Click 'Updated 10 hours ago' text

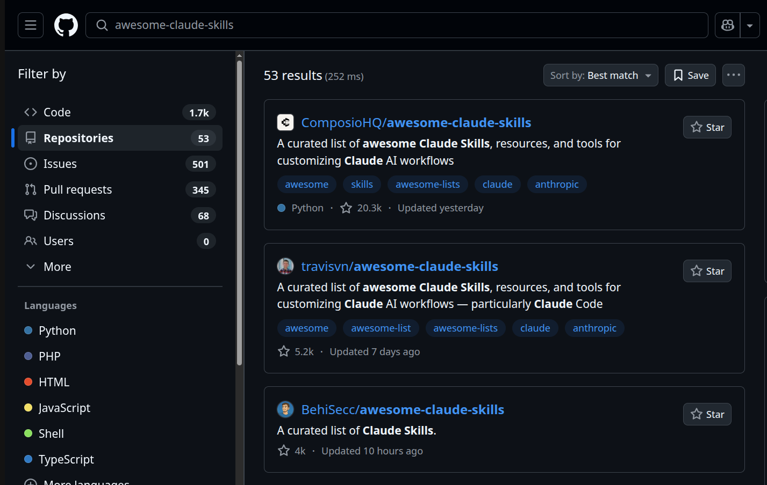coord(372,451)
